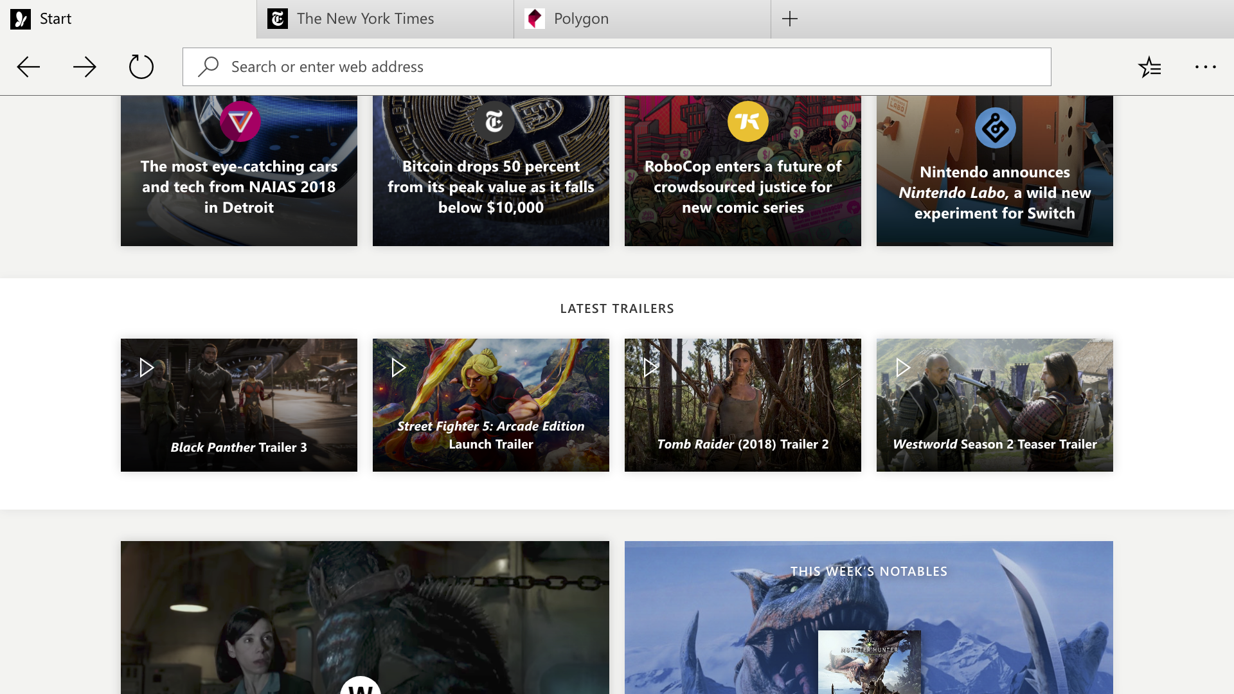Click the W logo on movie feature card
This screenshot has width=1234, height=694.
pos(361,685)
